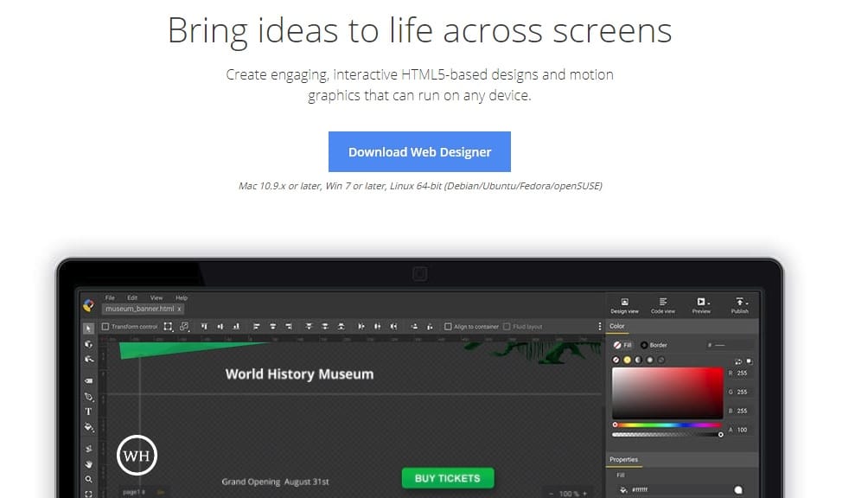Align horizontal bars to left edge
The height and width of the screenshot is (498, 868).
coord(256,327)
